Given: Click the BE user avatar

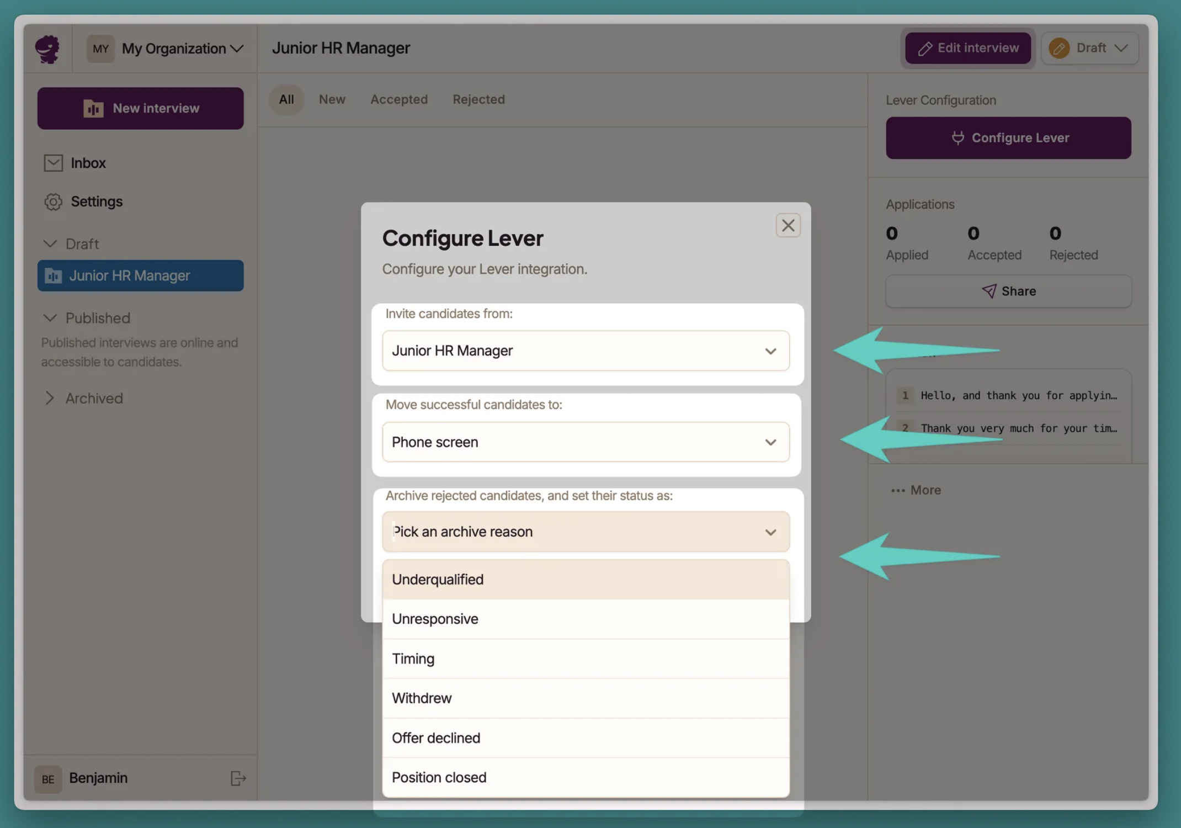Looking at the screenshot, I should click(47, 779).
